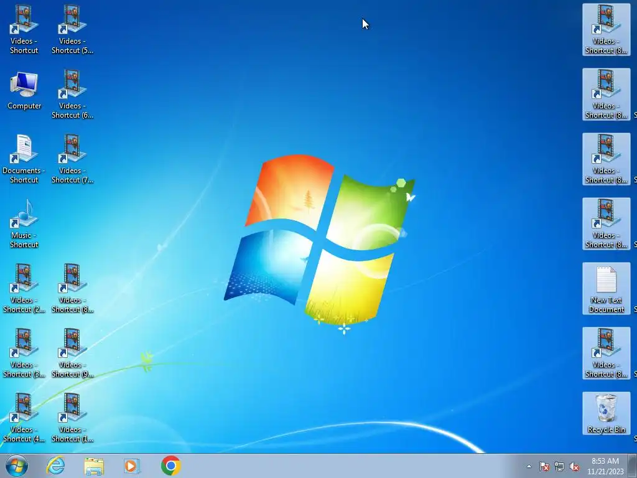
Task: Select the Videos - Shortcut (9... icon
Action: click(72, 354)
